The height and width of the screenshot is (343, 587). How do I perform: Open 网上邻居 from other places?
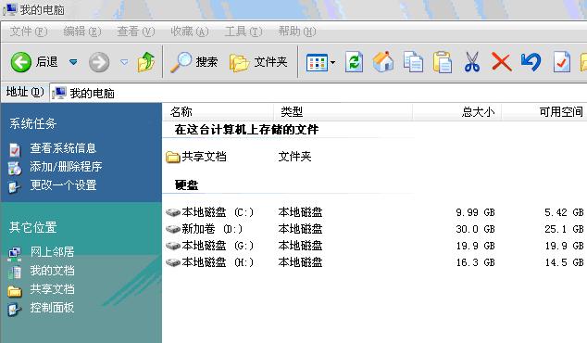click(x=52, y=252)
